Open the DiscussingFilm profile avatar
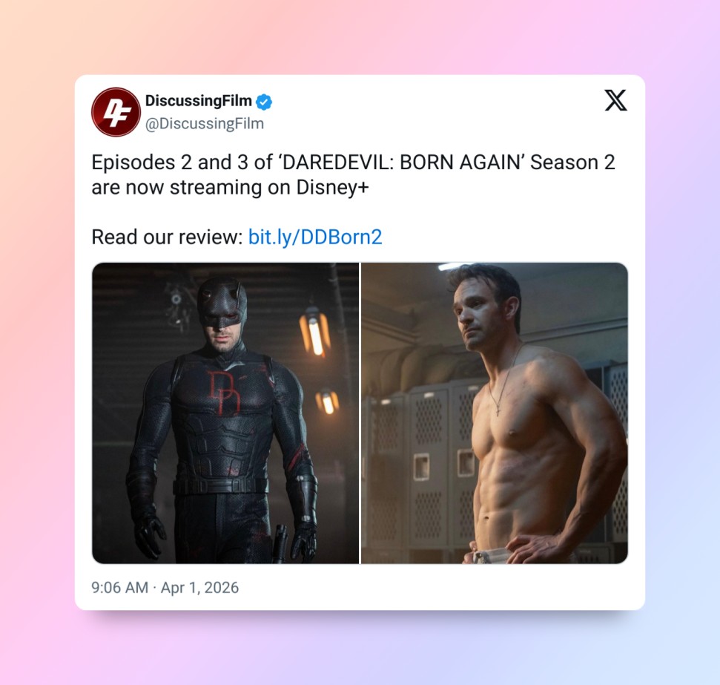 pyautogui.click(x=116, y=112)
